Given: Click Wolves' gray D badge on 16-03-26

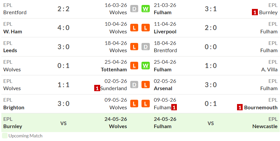Looking at the screenshot, I should 134,9.
